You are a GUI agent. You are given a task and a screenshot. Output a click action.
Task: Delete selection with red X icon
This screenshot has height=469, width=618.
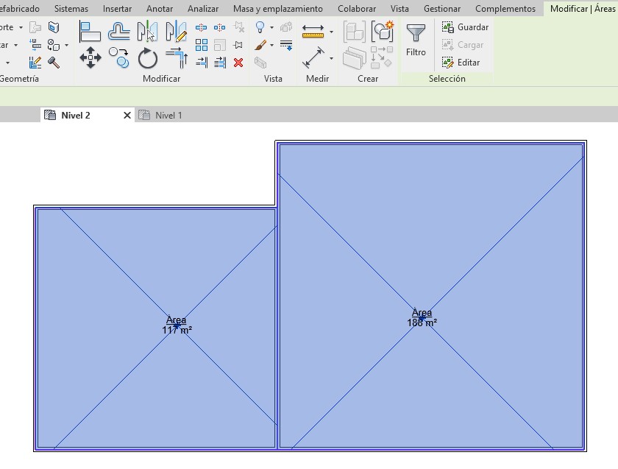tap(238, 63)
